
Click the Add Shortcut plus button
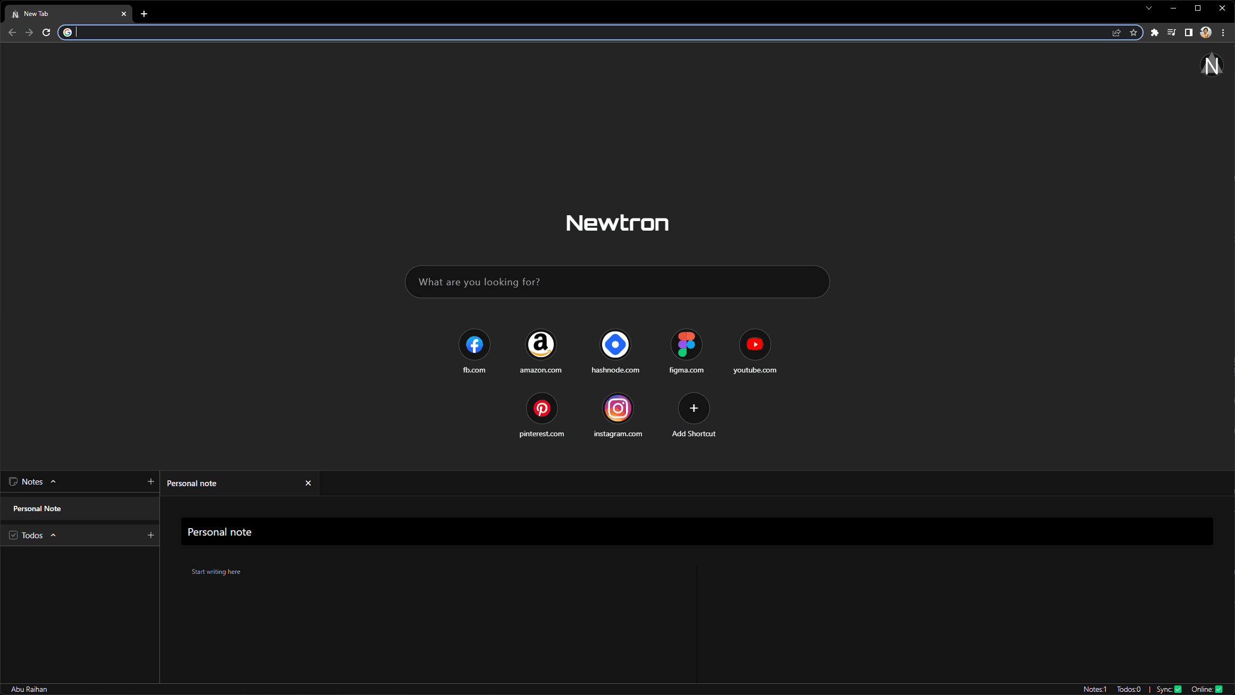(693, 408)
